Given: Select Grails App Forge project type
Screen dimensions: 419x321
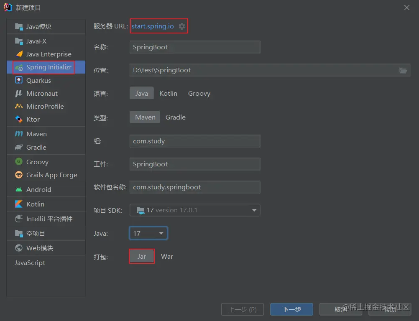Looking at the screenshot, I should (46, 175).
